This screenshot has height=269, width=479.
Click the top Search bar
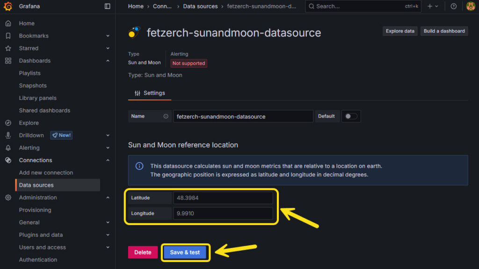363,6
